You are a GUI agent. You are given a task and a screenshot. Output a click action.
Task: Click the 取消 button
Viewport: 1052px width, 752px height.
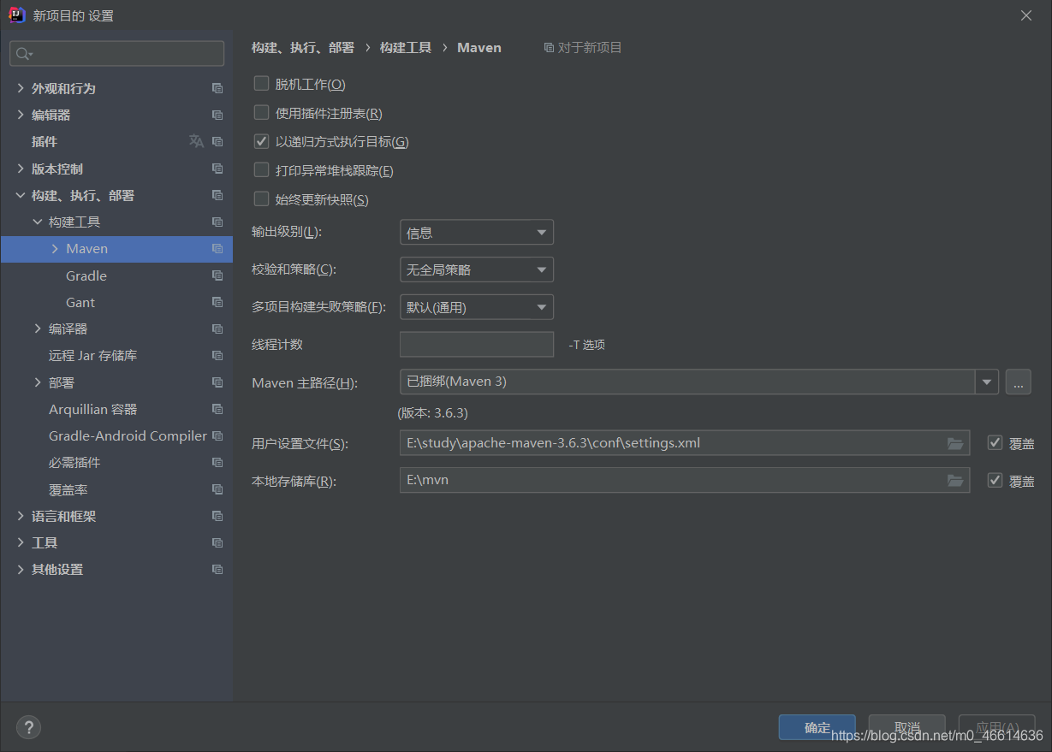point(907,727)
